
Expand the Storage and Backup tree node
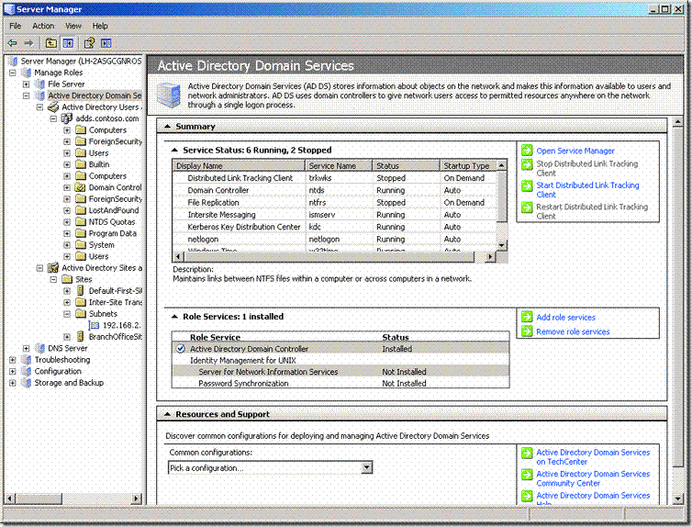click(x=13, y=382)
